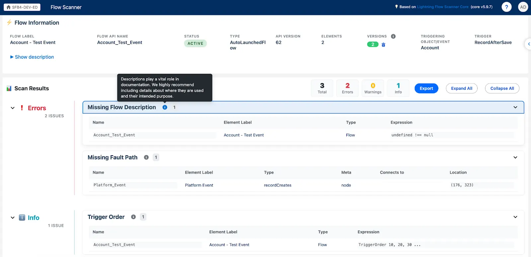Collapse Missing Flow Description panel chevron
Screen dimensions: 531x257
(x=515, y=107)
